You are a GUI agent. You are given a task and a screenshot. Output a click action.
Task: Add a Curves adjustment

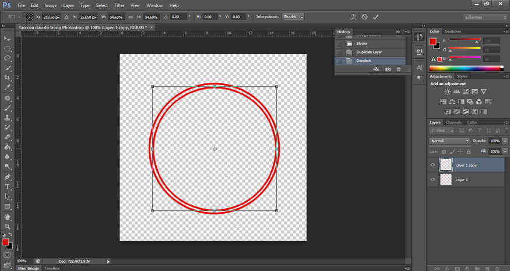[x=466, y=91]
